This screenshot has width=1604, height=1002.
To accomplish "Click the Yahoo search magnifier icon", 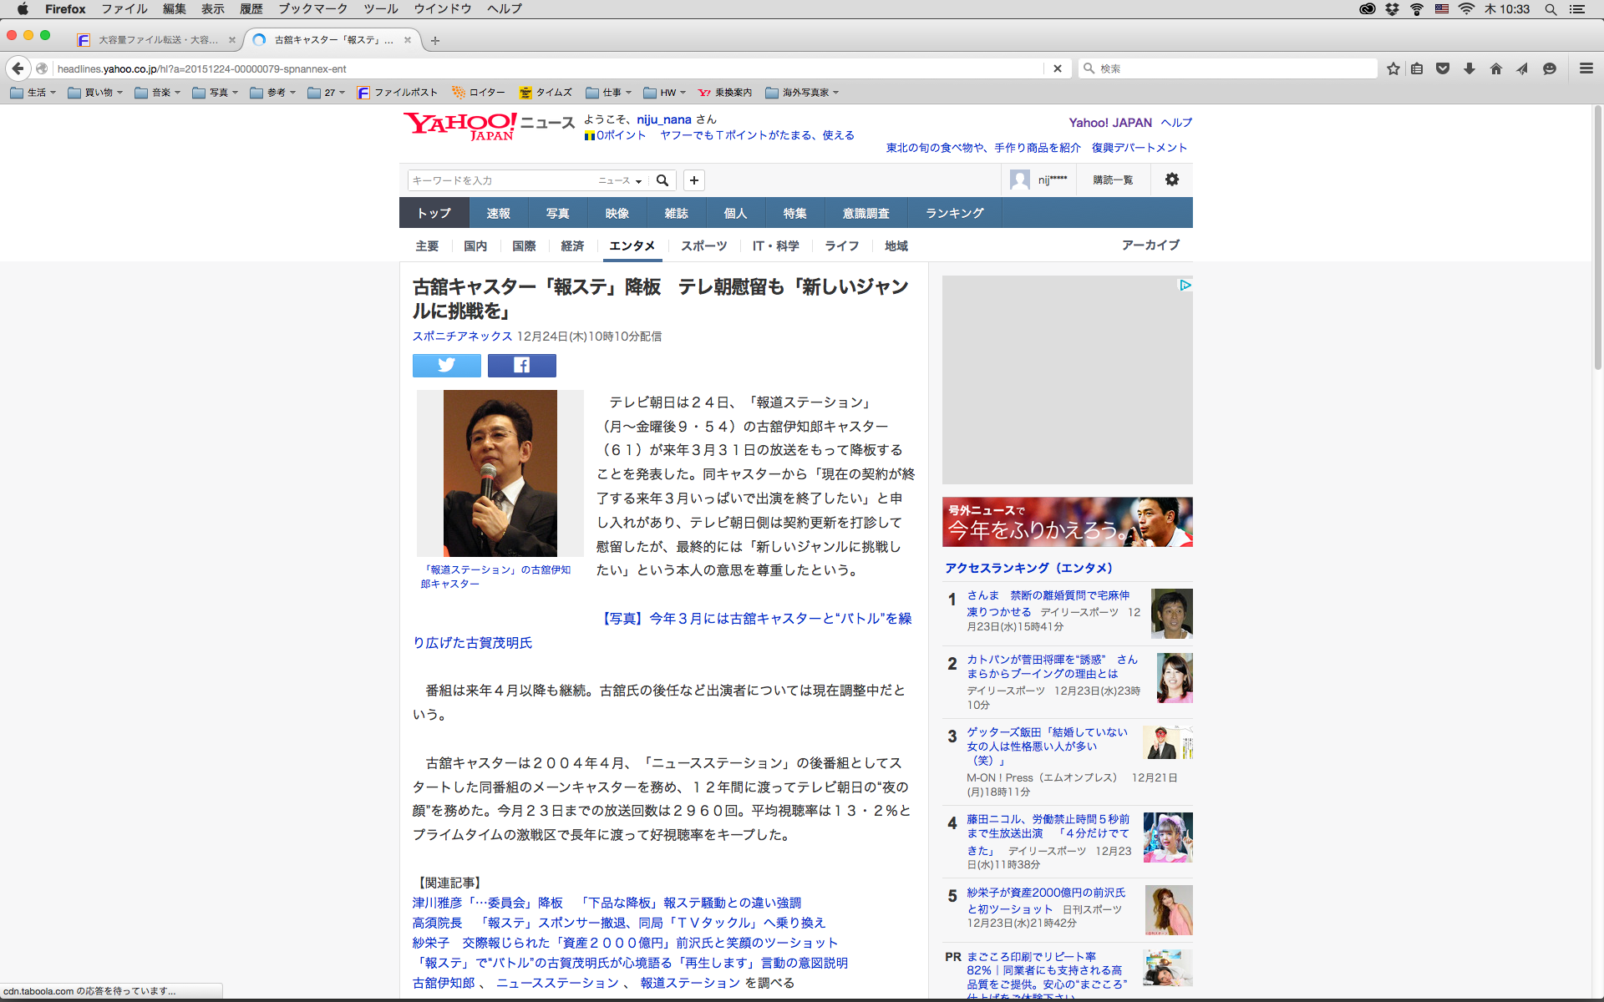I will [x=662, y=180].
